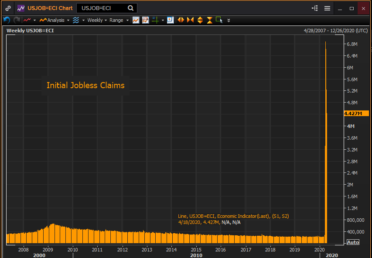Viewport: 372px width, 258px height.
Task: Click the blue undo arrow
Action: [x=7, y=20]
